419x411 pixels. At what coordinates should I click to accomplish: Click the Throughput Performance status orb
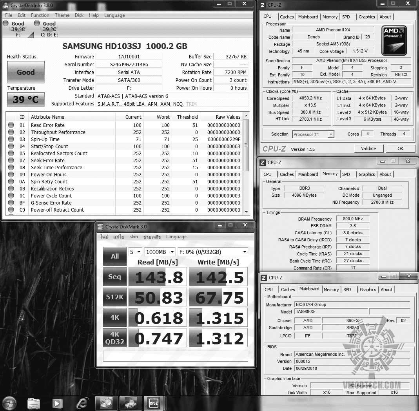point(11,132)
